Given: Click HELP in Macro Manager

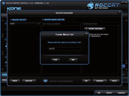Looking at the screenshot, I should 114,81.
